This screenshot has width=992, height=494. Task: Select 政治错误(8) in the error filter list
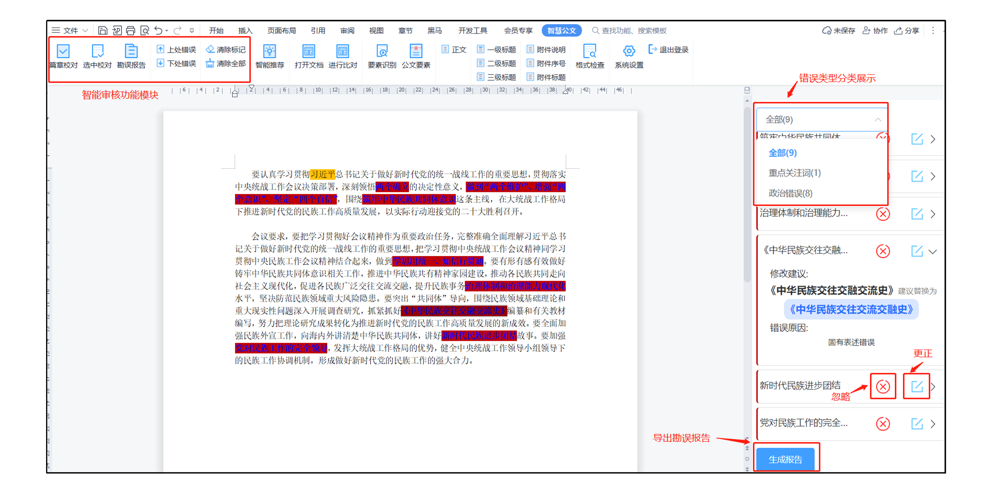coord(790,193)
